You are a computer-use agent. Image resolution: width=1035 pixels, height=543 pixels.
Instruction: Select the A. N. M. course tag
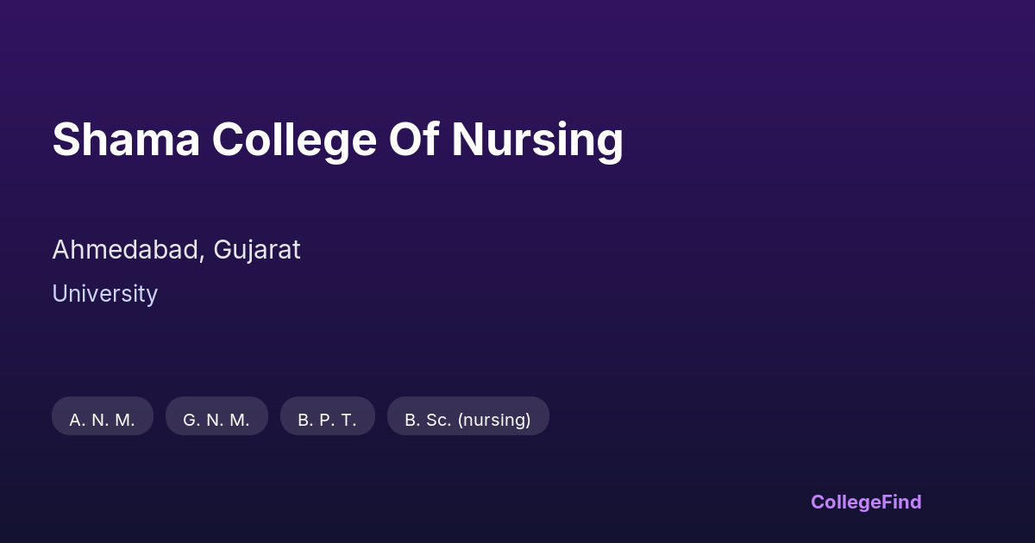coord(102,420)
